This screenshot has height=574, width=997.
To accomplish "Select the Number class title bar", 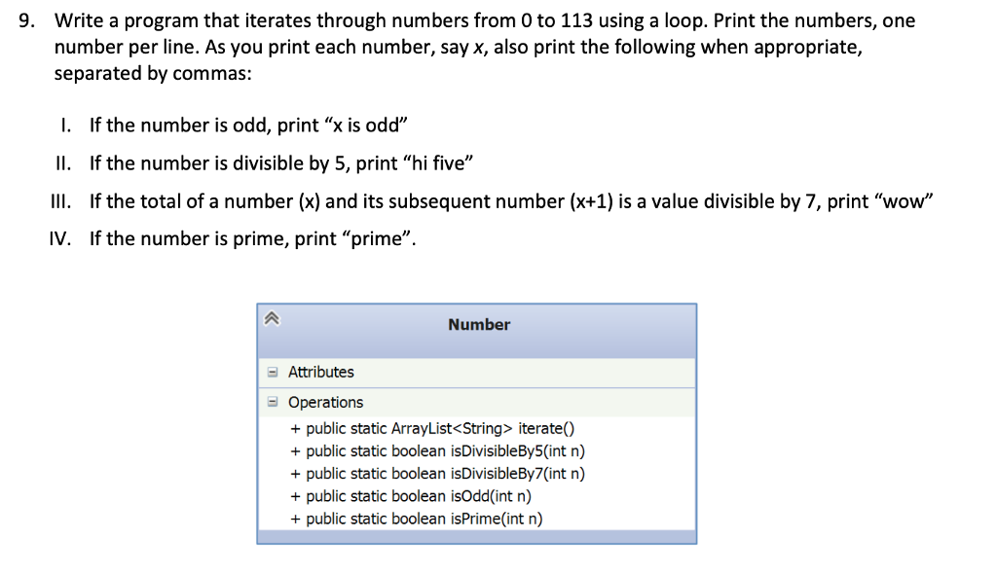I will 478,324.
